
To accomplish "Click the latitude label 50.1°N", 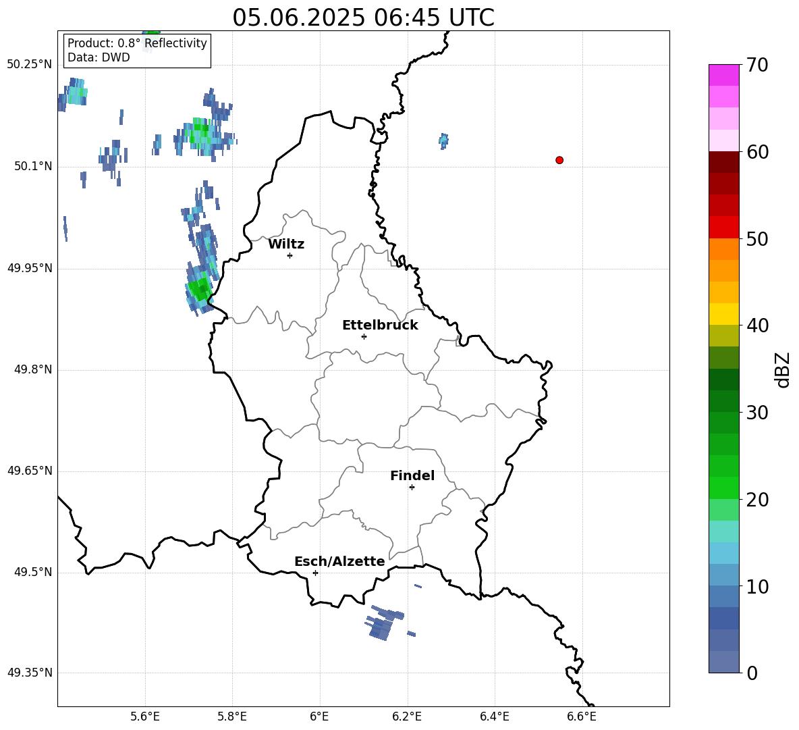I will coord(33,167).
